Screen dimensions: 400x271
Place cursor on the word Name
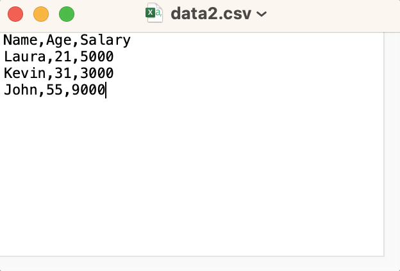click(20, 40)
